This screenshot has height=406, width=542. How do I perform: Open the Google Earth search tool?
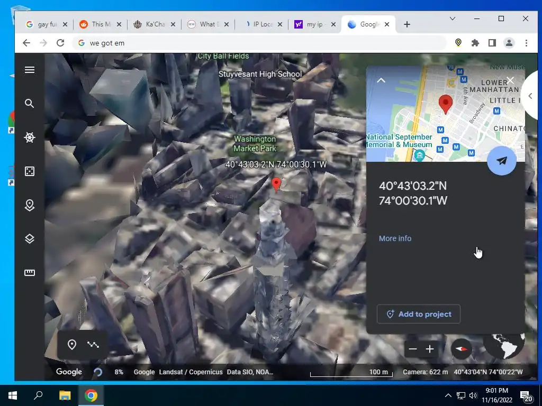30,104
